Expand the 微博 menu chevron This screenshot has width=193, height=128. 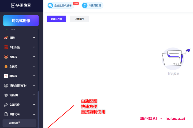[34, 38]
